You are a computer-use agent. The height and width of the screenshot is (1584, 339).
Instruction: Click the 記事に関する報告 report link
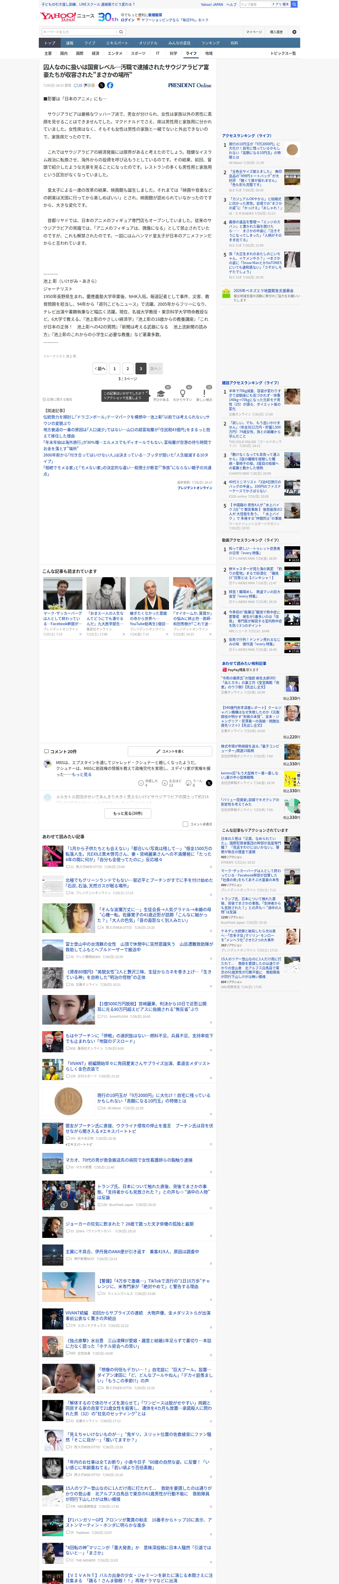point(58,399)
